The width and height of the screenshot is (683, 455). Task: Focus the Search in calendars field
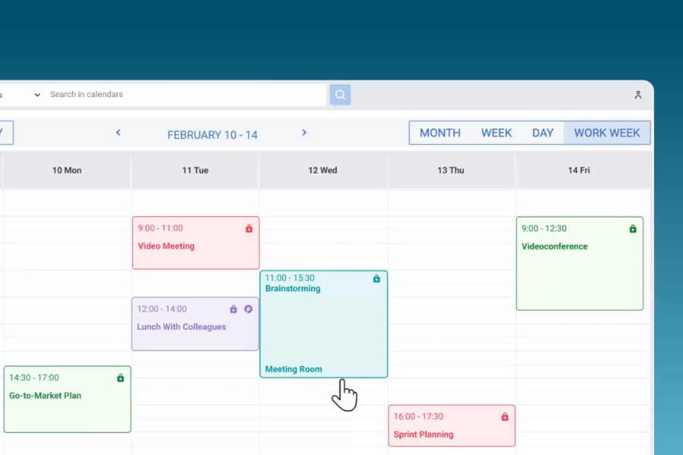[184, 95]
